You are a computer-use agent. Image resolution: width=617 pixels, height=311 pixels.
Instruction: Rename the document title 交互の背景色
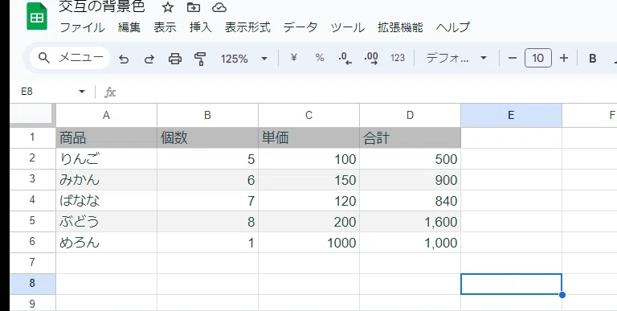[x=102, y=6]
